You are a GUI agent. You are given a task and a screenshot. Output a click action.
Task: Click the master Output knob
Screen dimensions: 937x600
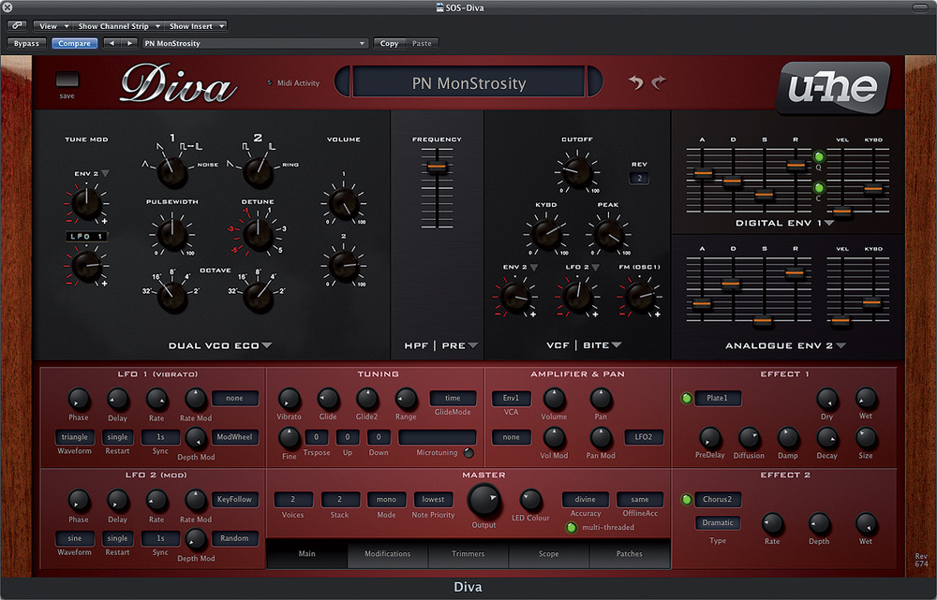483,500
